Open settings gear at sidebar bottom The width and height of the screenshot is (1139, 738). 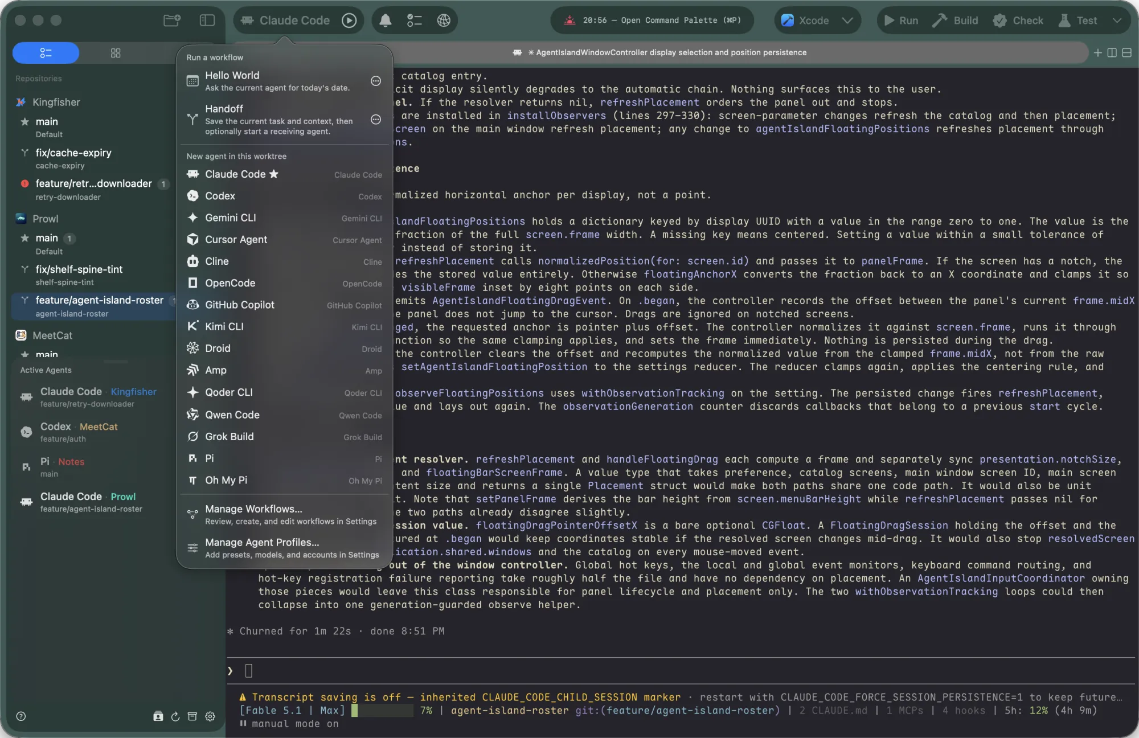click(x=210, y=716)
